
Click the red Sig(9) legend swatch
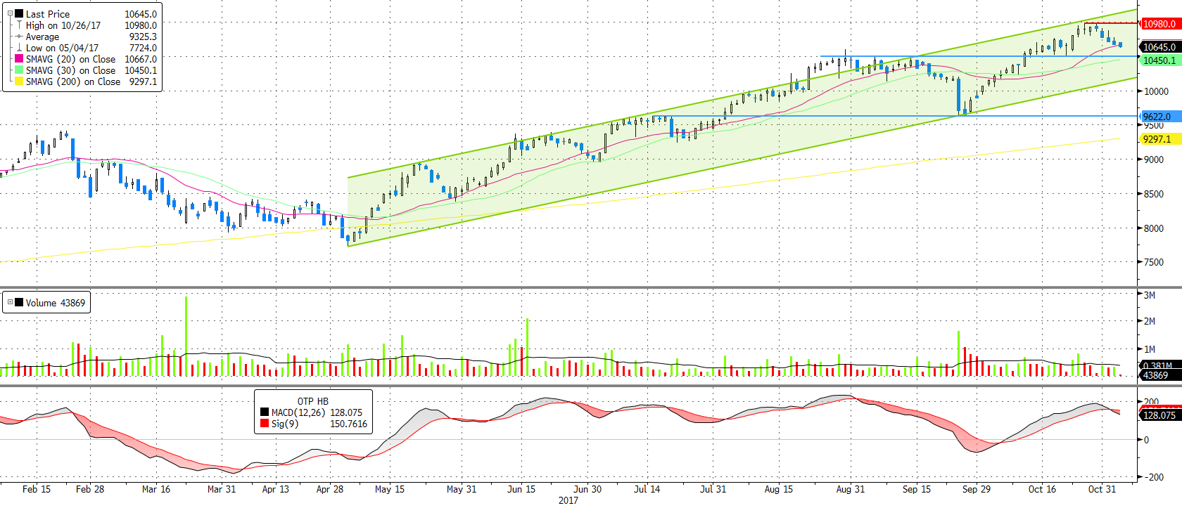click(265, 424)
